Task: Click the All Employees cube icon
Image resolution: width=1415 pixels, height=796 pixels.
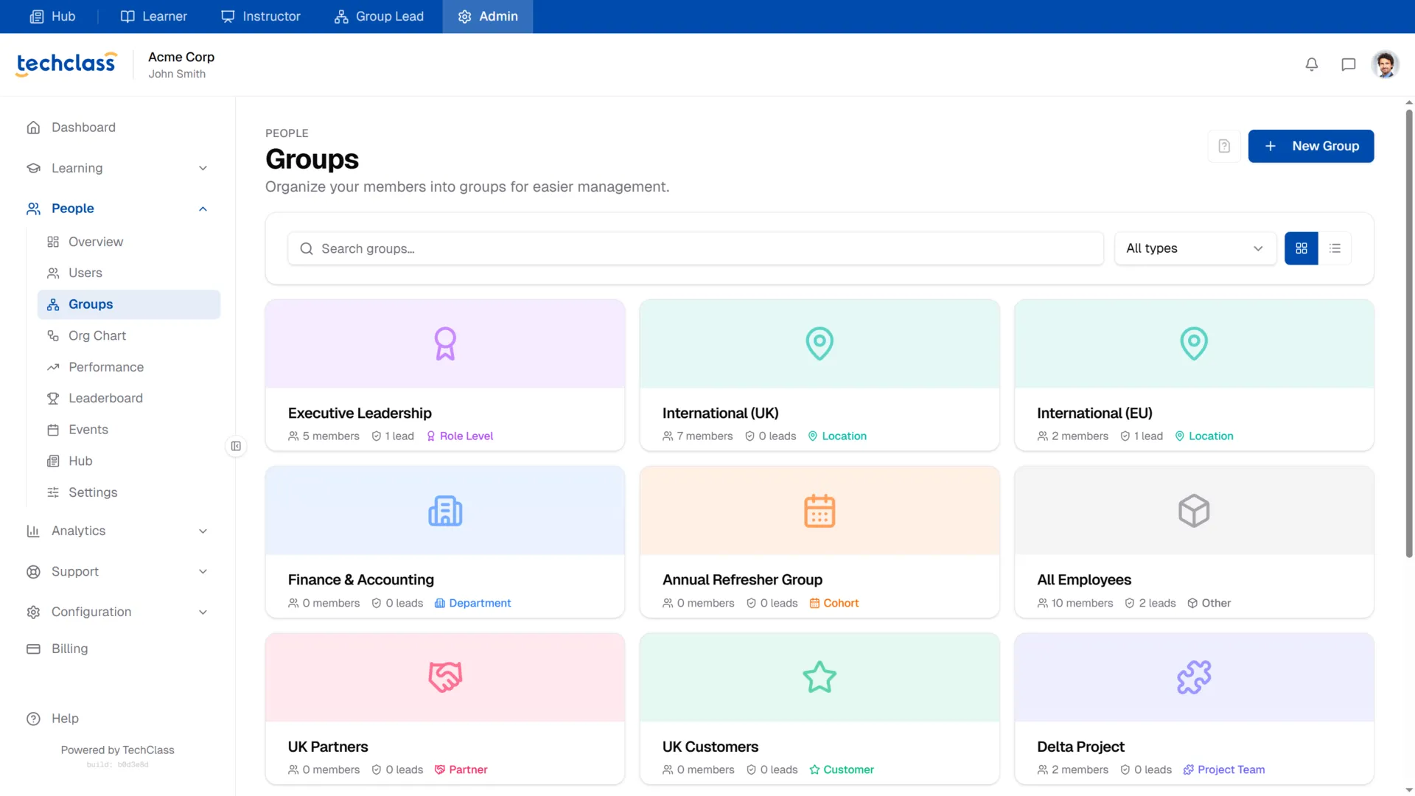Action: point(1194,511)
